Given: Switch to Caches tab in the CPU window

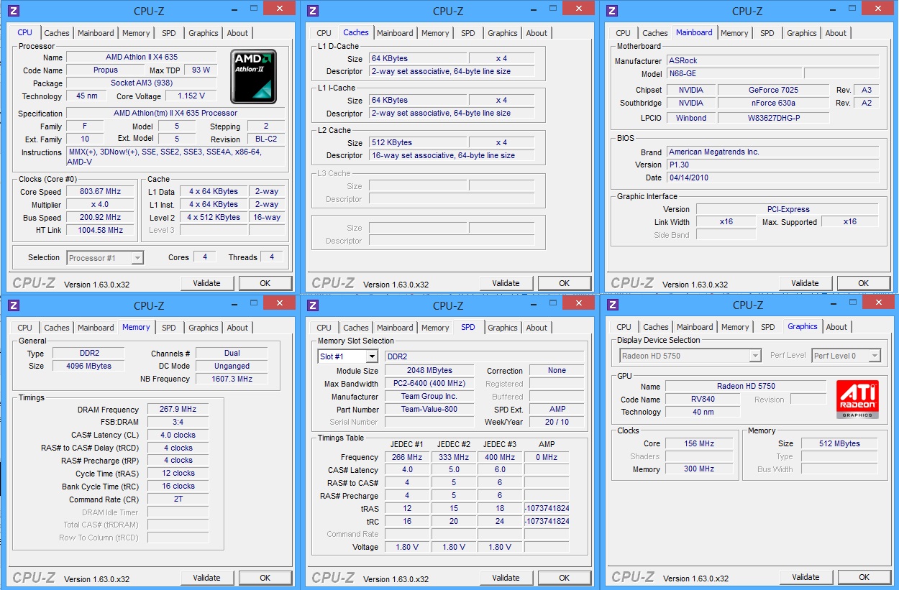Looking at the screenshot, I should [x=57, y=33].
